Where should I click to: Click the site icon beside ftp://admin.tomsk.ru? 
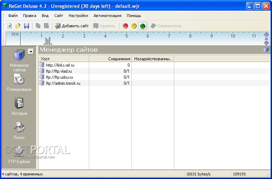point(42,83)
